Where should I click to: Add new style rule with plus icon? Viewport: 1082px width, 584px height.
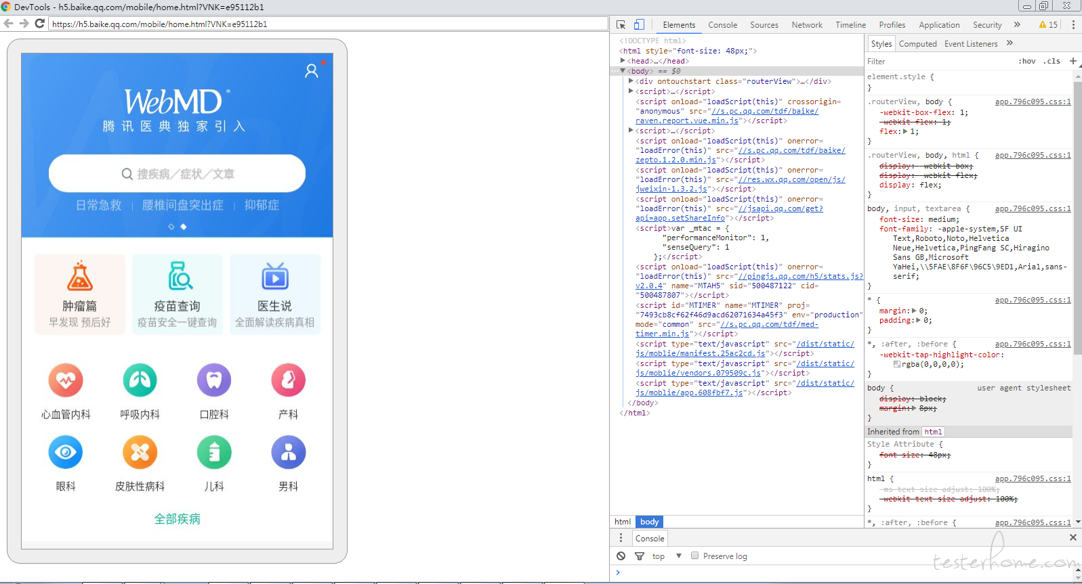(1073, 61)
